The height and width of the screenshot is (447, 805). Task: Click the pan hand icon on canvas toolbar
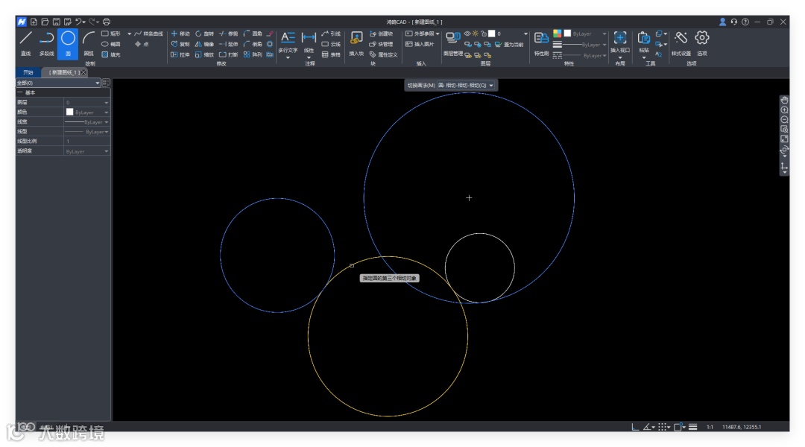784,100
